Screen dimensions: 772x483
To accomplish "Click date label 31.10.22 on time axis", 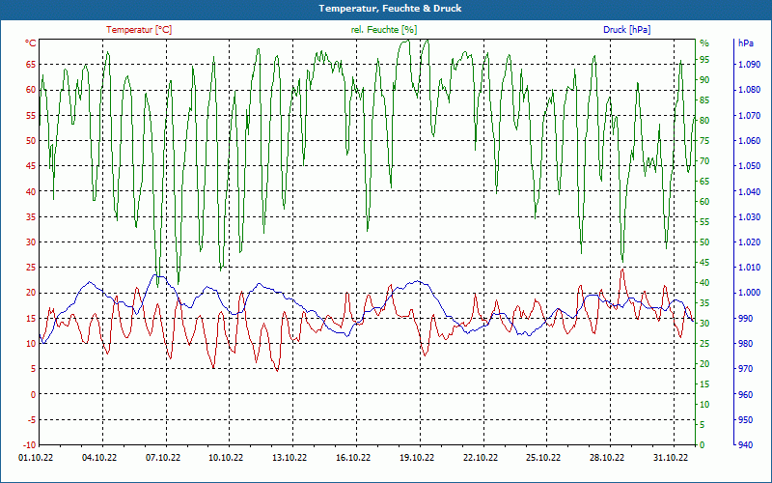I will tap(670, 457).
